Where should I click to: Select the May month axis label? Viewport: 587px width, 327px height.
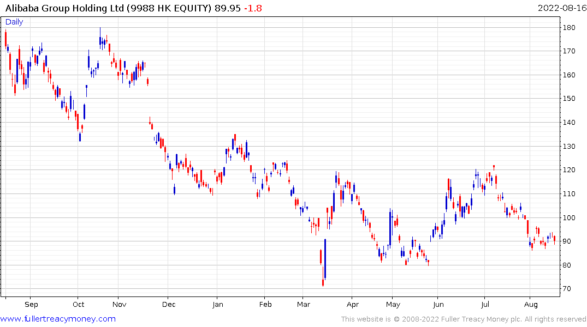[x=393, y=305]
